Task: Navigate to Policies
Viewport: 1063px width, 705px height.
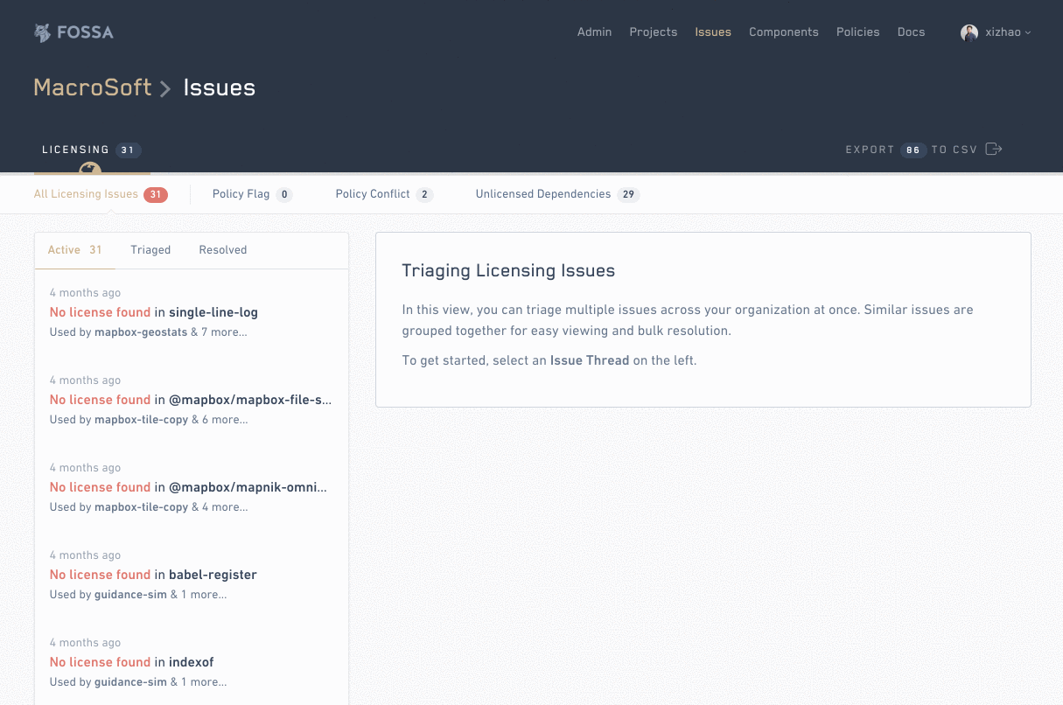Action: pos(857,32)
